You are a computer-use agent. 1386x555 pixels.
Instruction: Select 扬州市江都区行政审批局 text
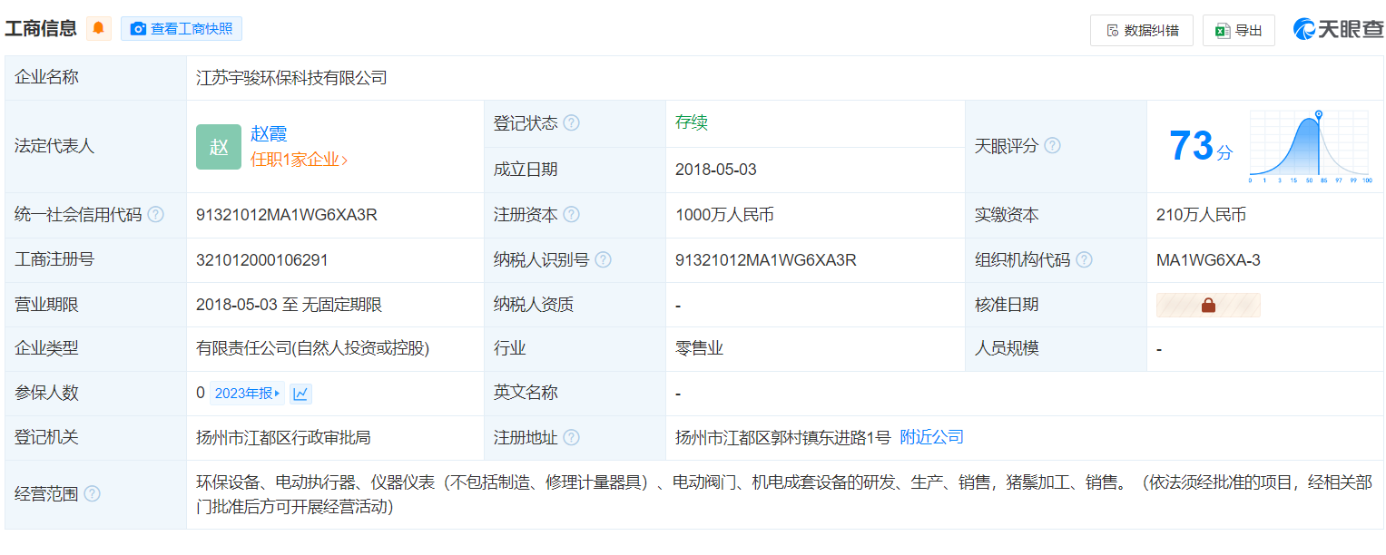pyautogui.click(x=283, y=438)
